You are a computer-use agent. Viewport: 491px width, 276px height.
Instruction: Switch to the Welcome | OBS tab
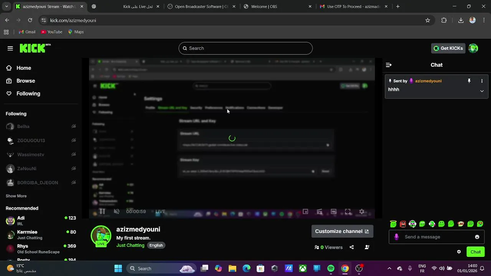point(278,7)
